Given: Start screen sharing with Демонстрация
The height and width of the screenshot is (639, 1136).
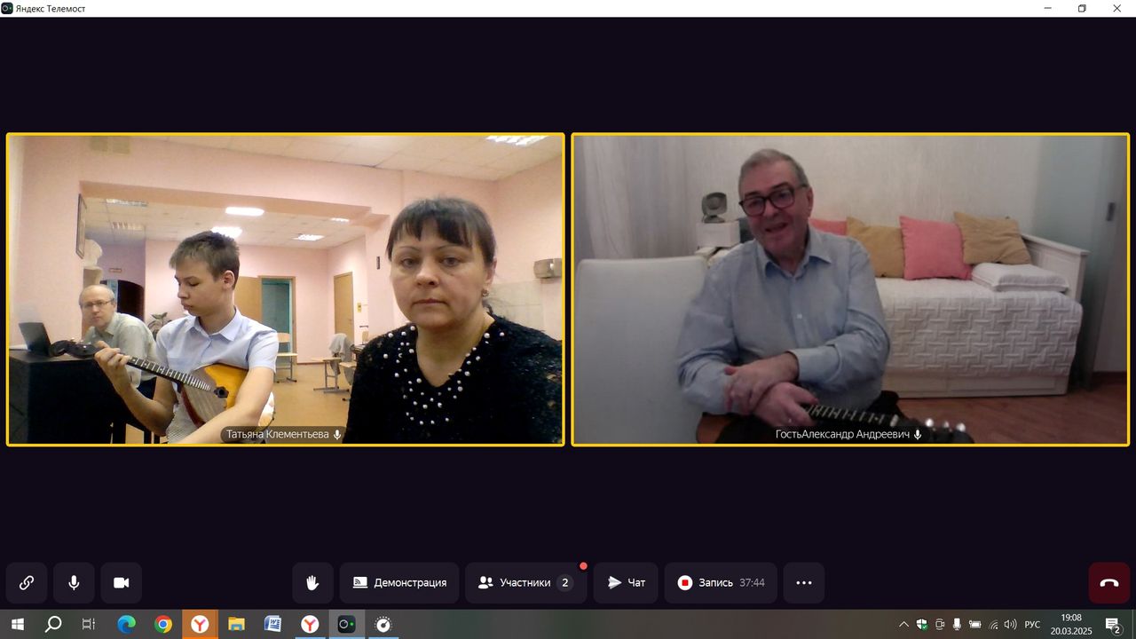Looking at the screenshot, I should pyautogui.click(x=399, y=583).
